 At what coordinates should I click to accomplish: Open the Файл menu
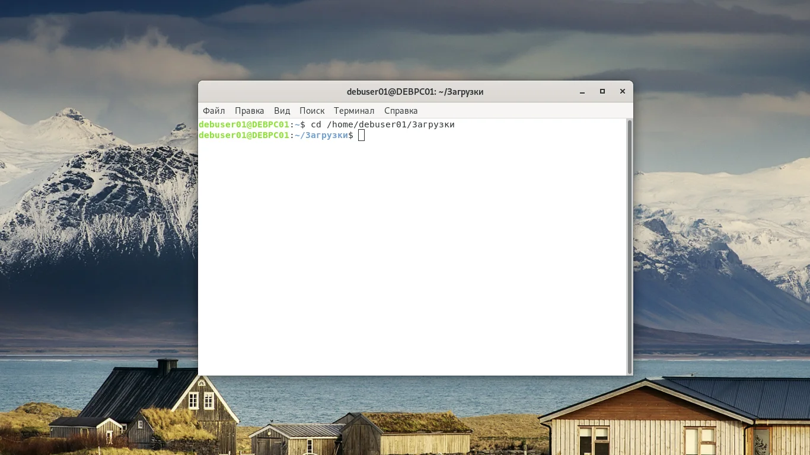pyautogui.click(x=213, y=111)
